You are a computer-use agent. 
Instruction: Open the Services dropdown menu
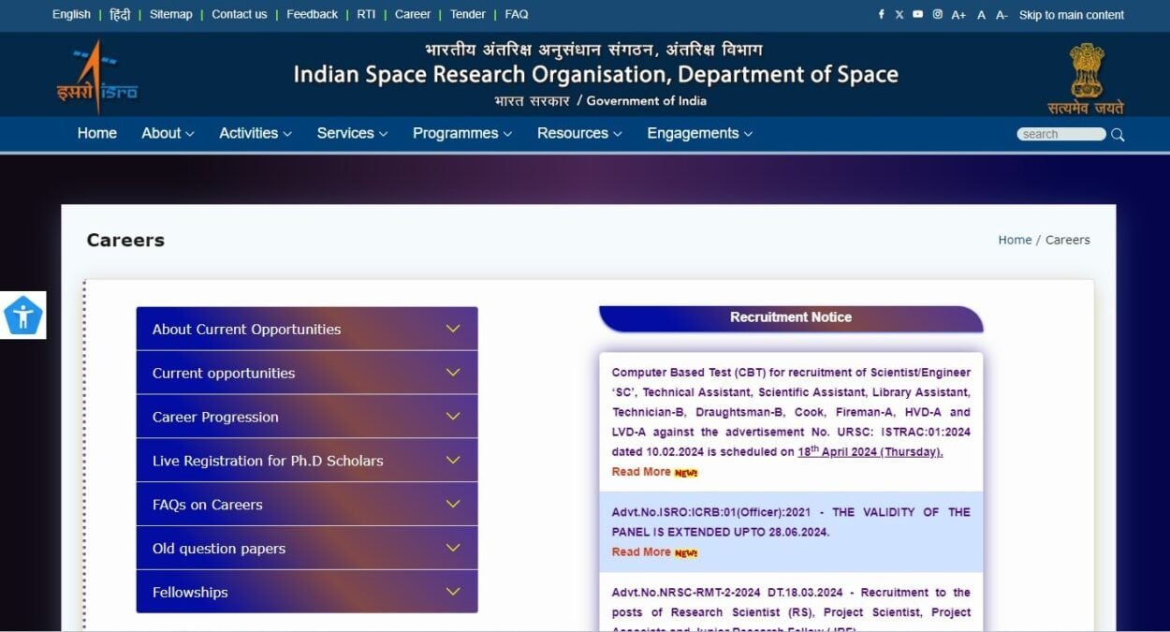352,133
